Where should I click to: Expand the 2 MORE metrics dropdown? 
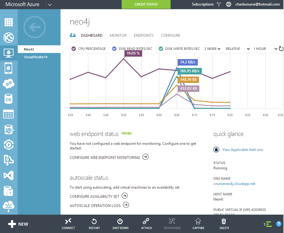(212, 49)
